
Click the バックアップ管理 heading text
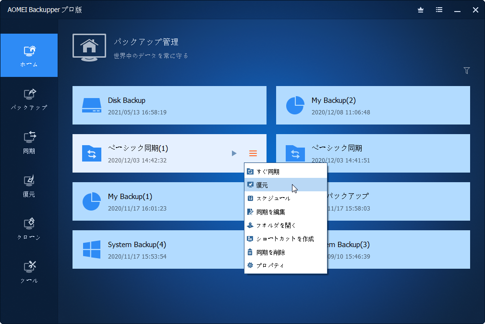coord(146,42)
